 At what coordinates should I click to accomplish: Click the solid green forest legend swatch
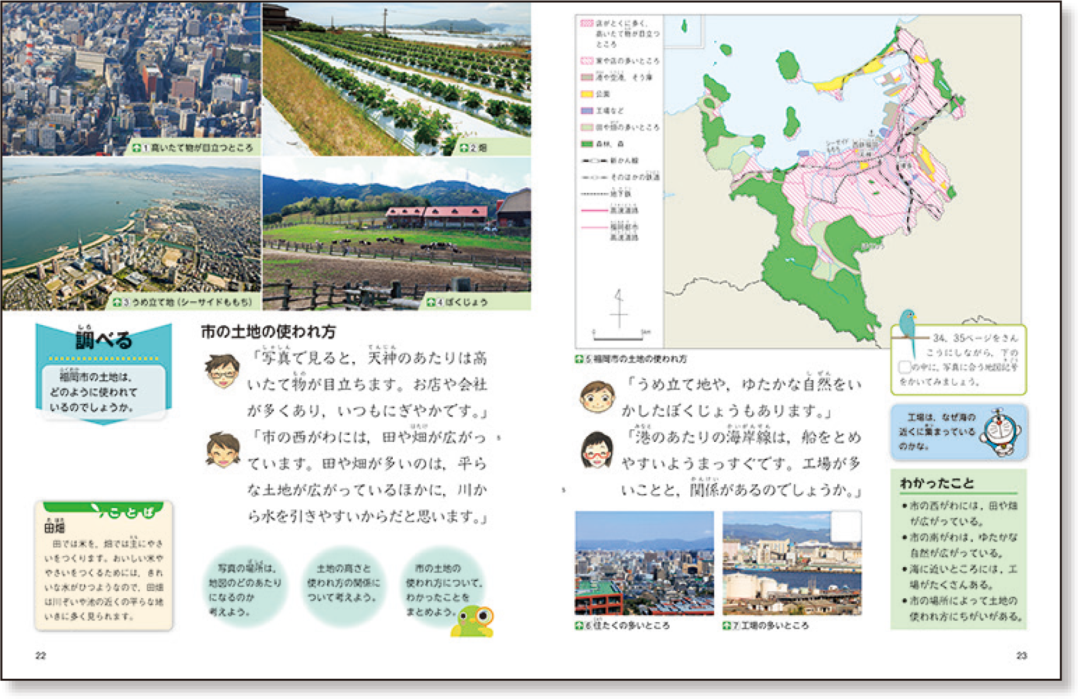[586, 144]
